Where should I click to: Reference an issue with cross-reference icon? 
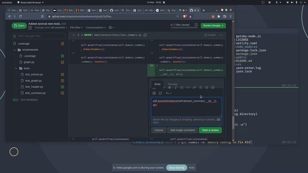coord(160,93)
